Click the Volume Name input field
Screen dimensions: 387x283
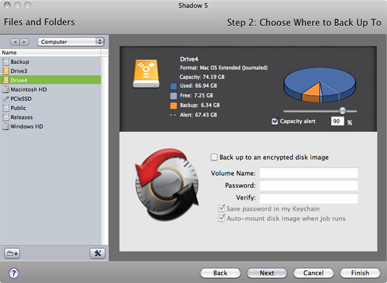pos(308,173)
